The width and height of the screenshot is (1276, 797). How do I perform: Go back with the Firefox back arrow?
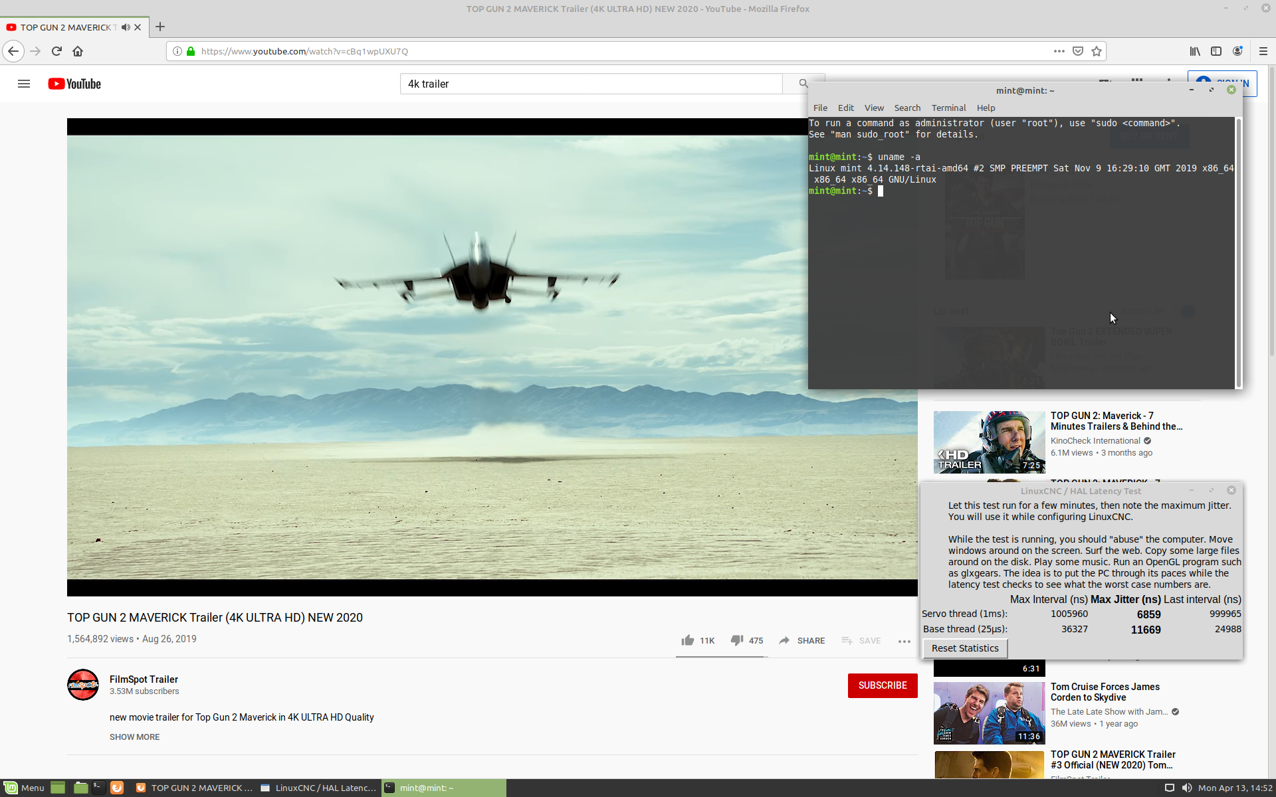[x=13, y=51]
